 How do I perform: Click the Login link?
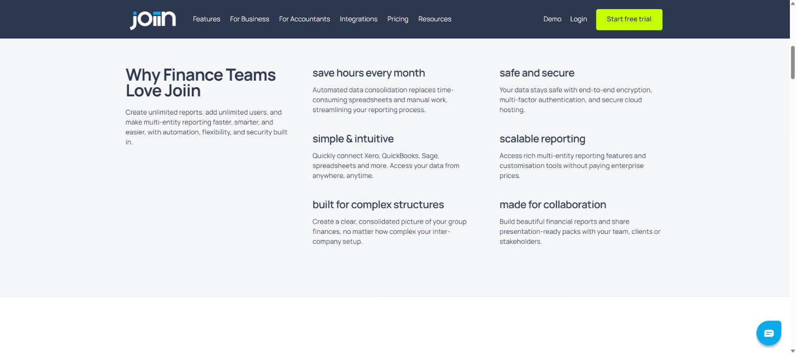pos(578,19)
